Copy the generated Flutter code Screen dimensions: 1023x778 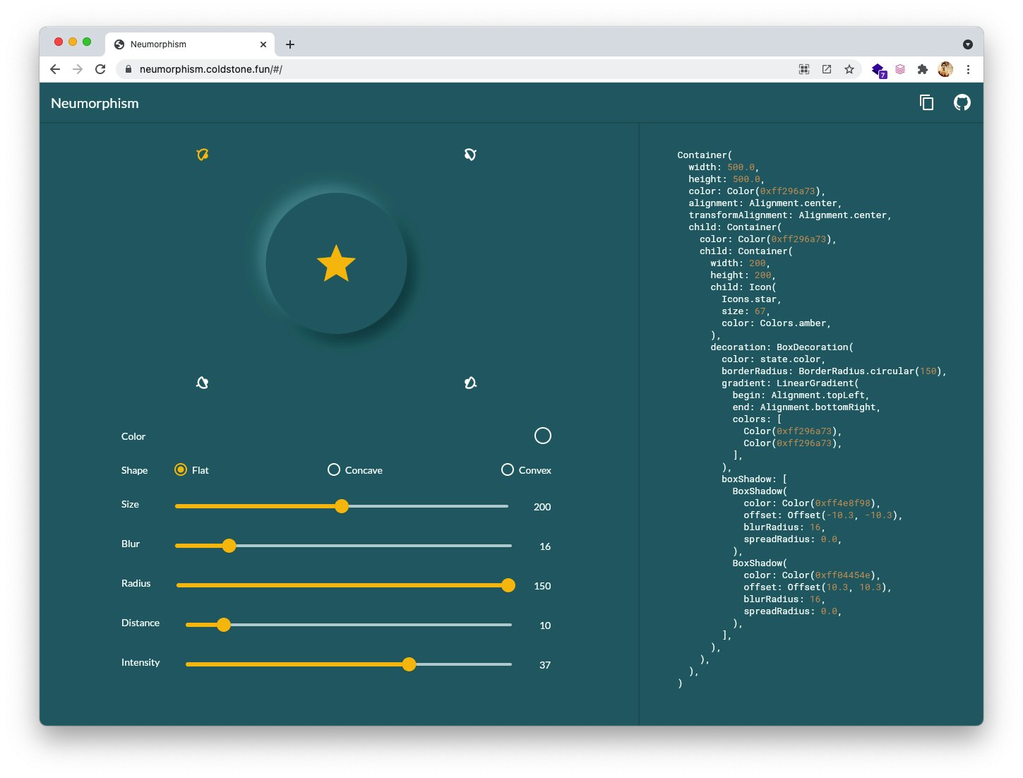click(927, 103)
